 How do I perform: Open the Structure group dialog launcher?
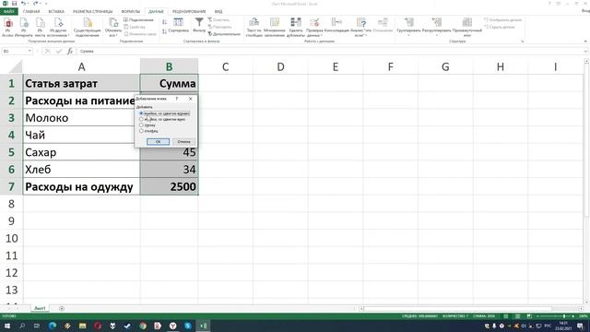point(523,41)
